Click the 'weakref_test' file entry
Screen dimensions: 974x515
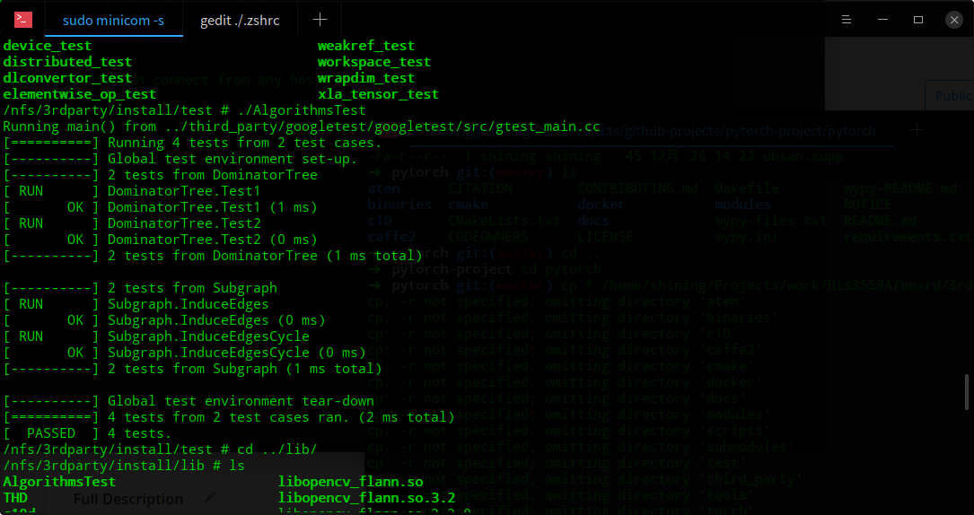[366, 46]
